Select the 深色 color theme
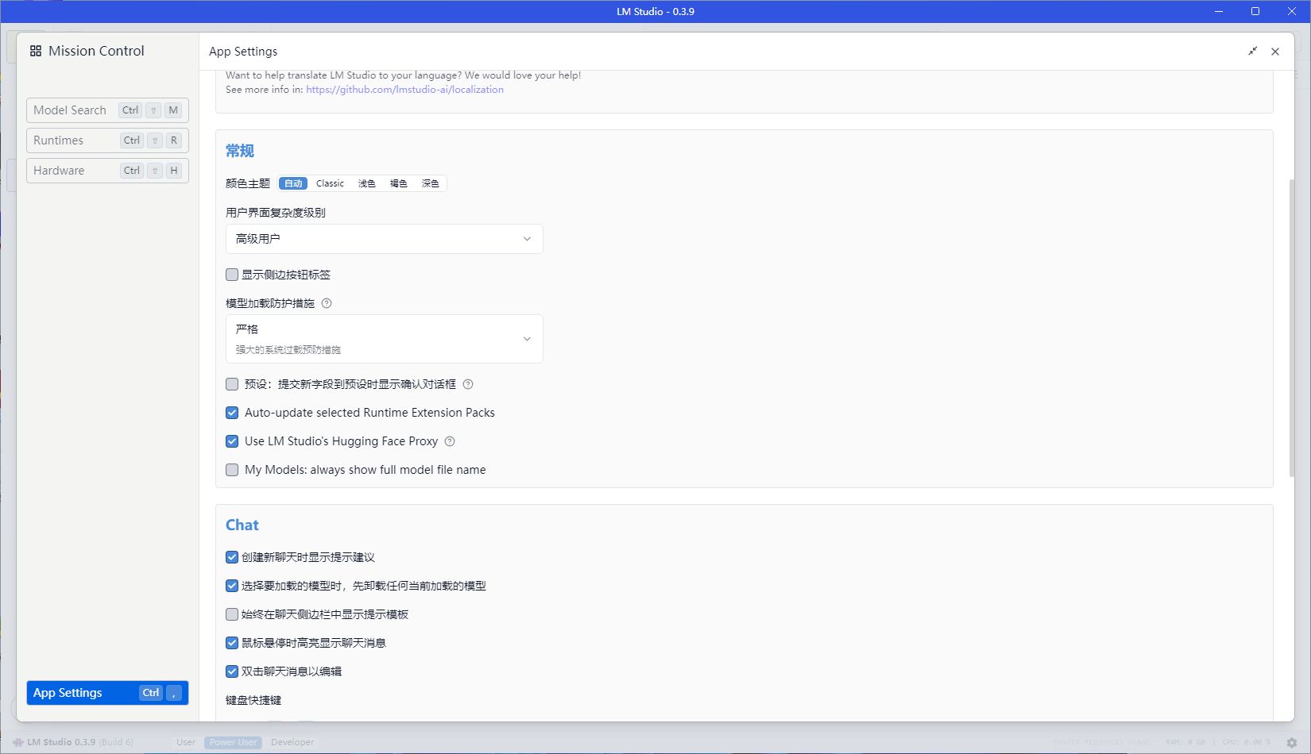 pos(430,183)
